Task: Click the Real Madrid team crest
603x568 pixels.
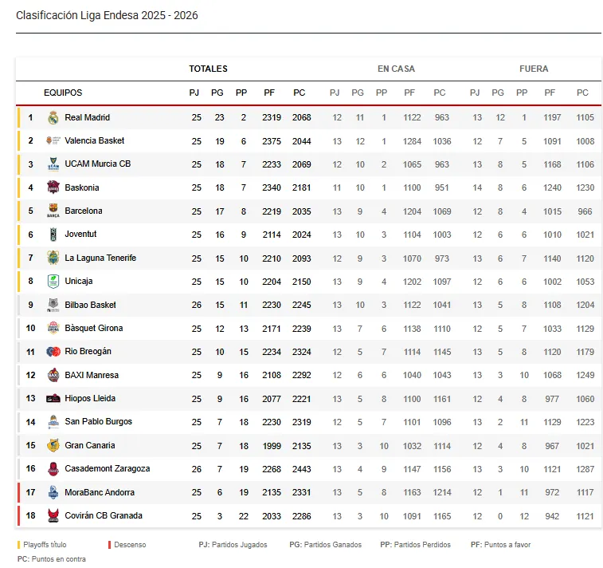Action: click(x=53, y=117)
